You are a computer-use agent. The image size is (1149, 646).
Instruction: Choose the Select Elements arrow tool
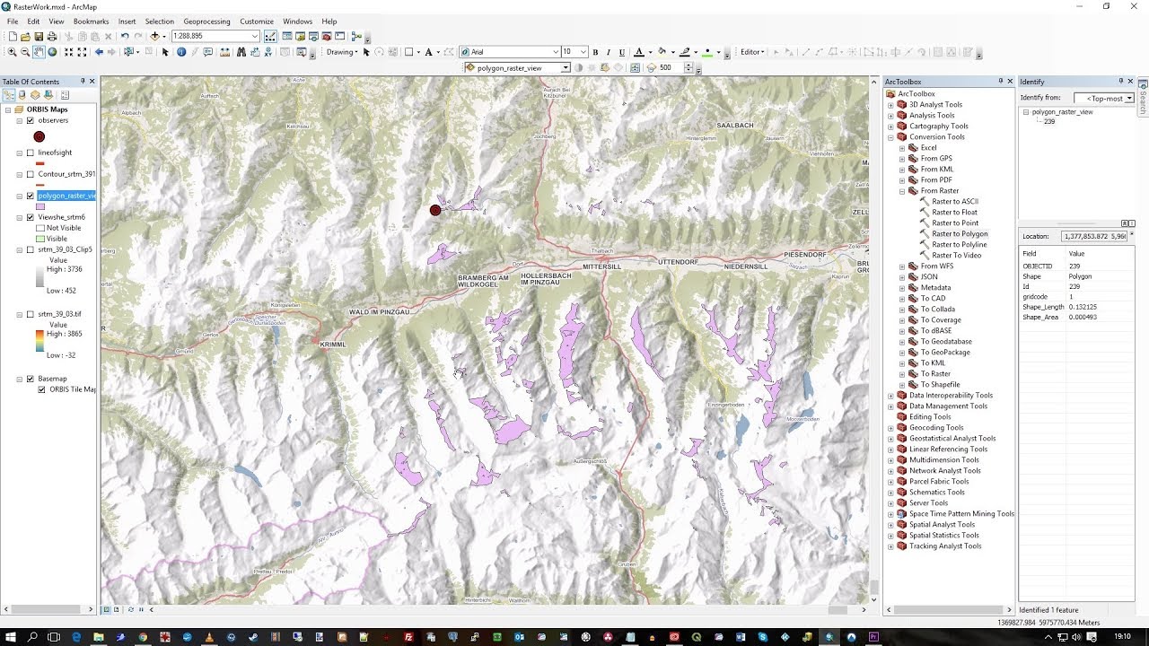pyautogui.click(x=165, y=52)
